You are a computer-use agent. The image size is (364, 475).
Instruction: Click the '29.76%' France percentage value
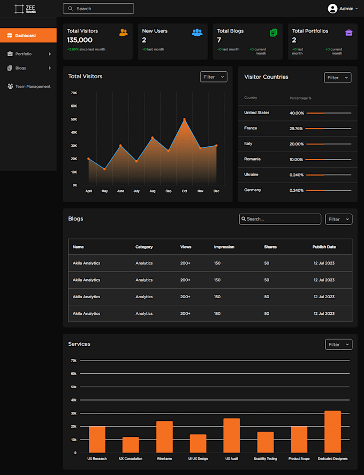[x=296, y=129]
